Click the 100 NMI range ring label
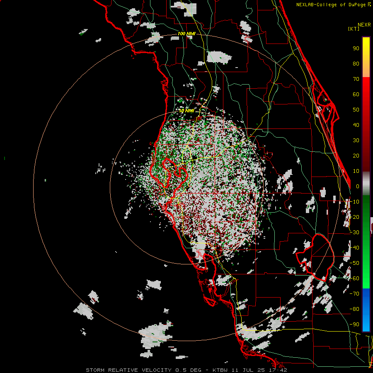 pos(186,34)
